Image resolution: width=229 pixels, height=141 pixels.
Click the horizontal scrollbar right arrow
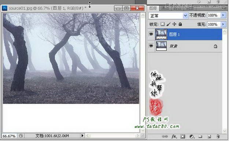[x=137, y=136]
